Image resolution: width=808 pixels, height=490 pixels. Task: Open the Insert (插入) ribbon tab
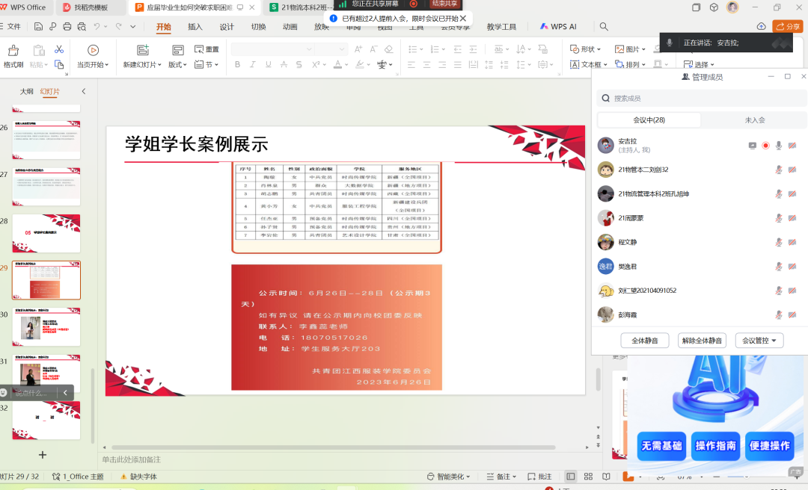tap(195, 27)
